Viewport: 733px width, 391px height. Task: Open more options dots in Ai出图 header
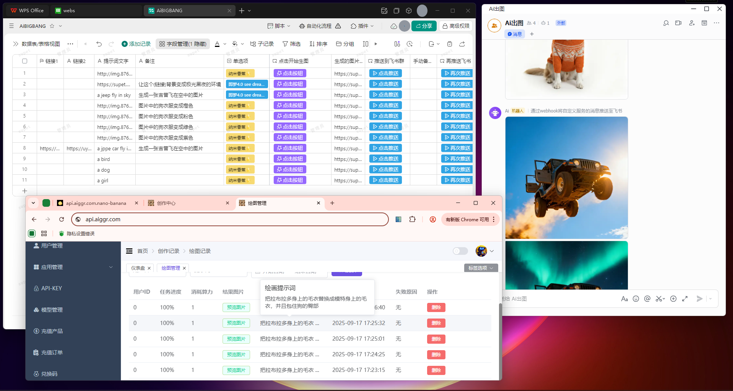point(717,23)
